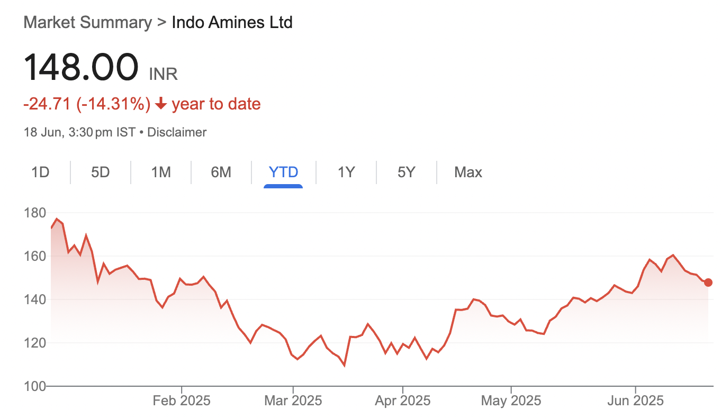The height and width of the screenshot is (419, 721).
Task: Click the Indo Amines Ltd title
Action: coord(232,23)
